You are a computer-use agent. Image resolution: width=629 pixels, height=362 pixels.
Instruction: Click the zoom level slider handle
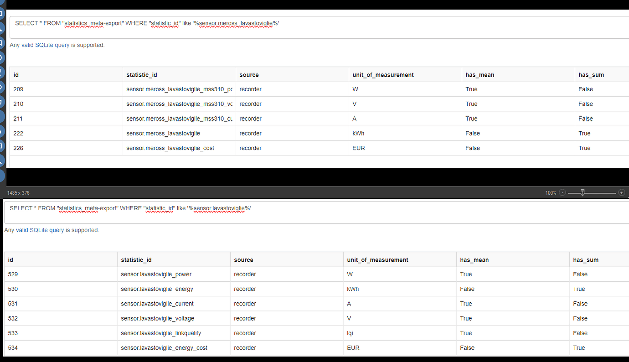point(582,192)
